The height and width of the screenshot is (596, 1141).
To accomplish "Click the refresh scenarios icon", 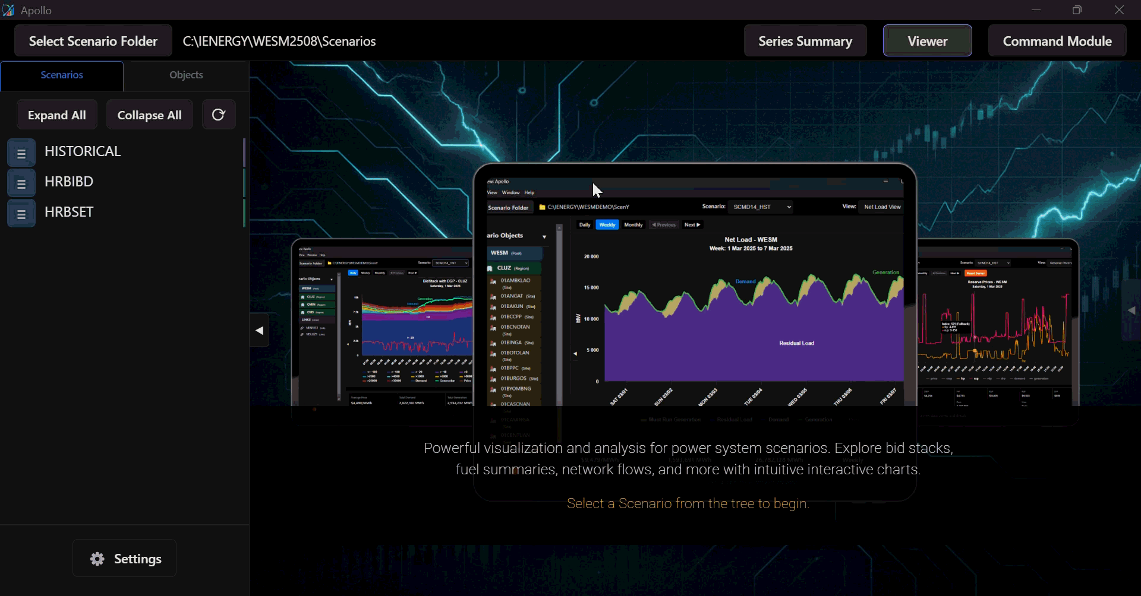I will pyautogui.click(x=219, y=115).
